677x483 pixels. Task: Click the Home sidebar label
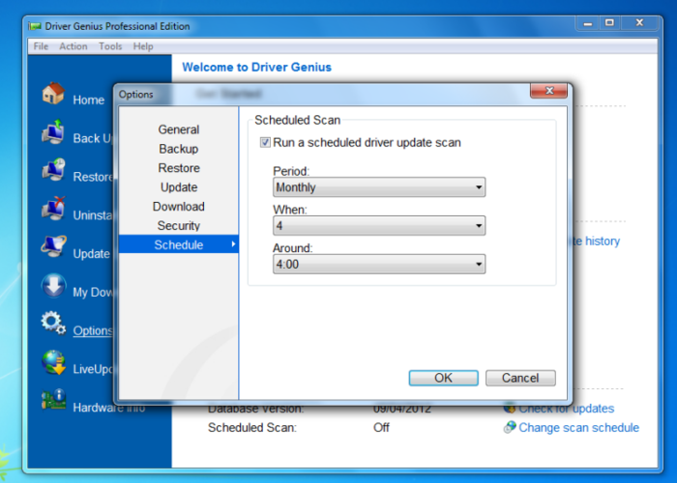tap(89, 100)
